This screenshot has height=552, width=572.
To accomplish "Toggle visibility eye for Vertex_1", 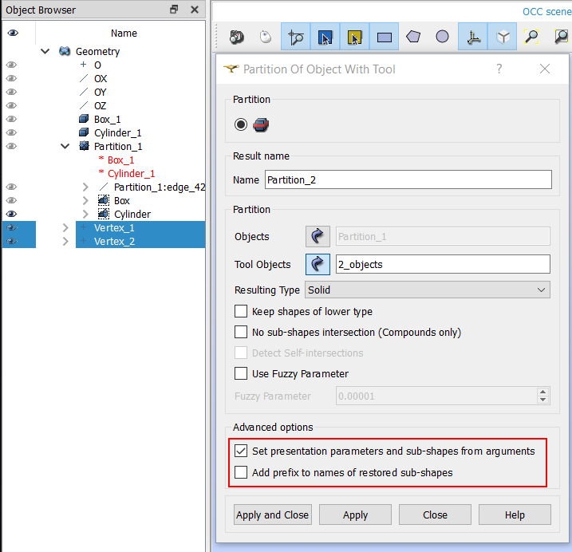I will [x=12, y=227].
